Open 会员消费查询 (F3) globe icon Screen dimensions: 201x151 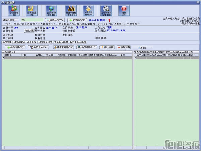(51, 11)
